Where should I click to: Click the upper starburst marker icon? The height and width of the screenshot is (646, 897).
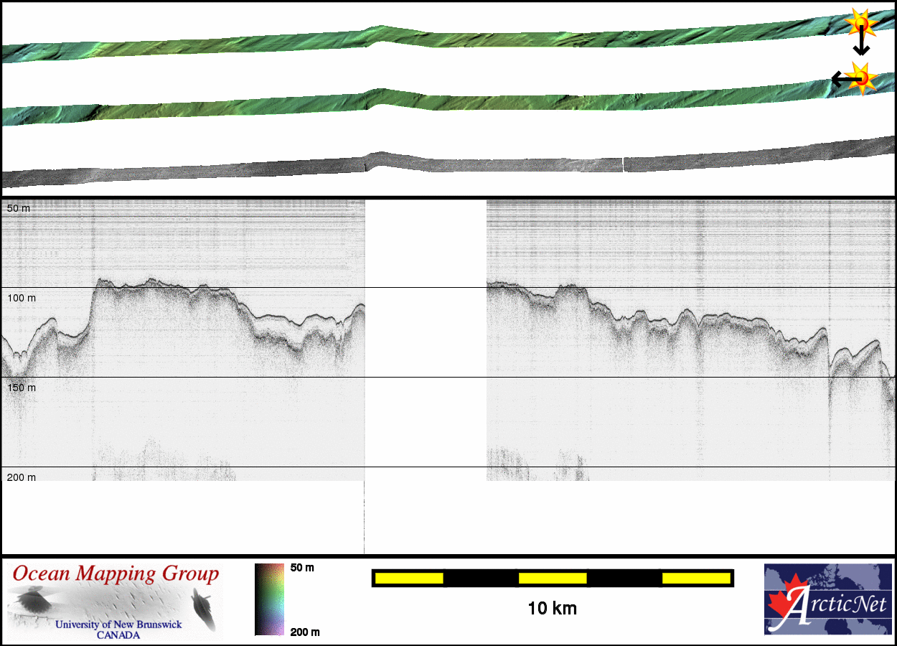tap(860, 23)
